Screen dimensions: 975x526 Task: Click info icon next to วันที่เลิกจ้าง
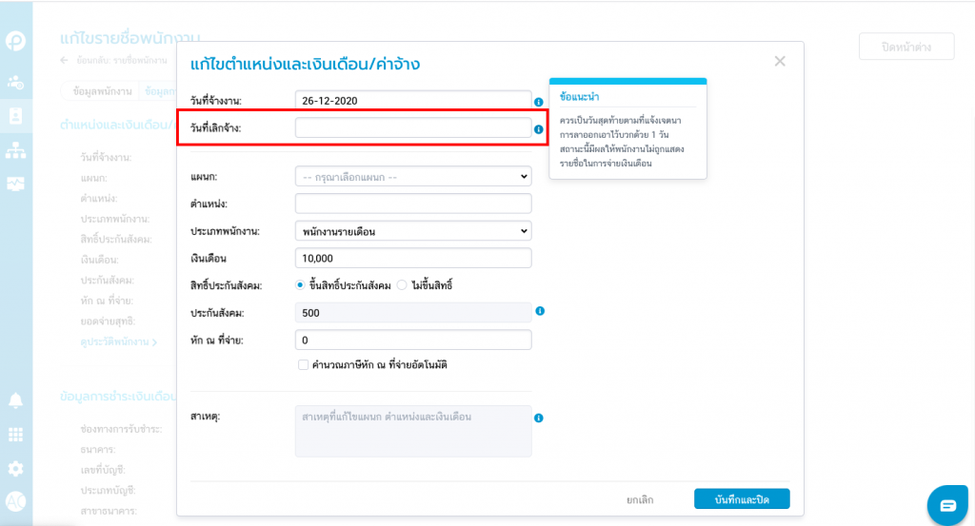pos(539,129)
